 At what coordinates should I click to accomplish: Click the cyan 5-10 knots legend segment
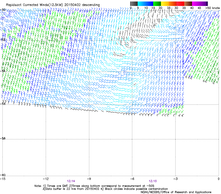pos(142,4)
